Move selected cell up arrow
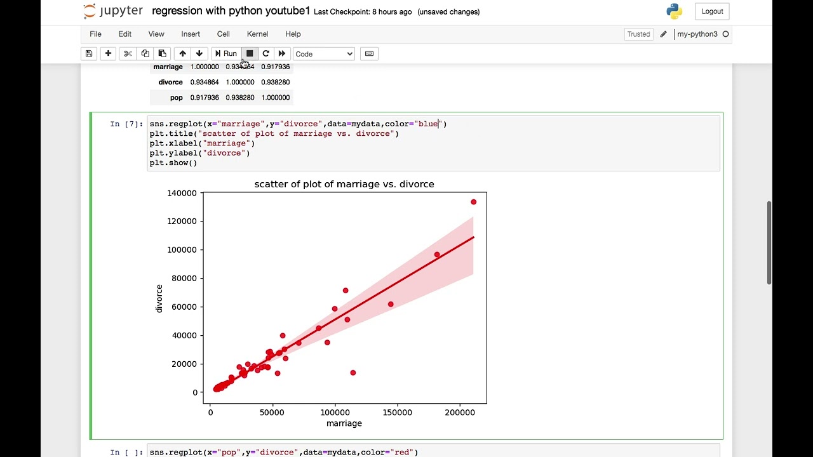This screenshot has height=457, width=813. pos(182,54)
